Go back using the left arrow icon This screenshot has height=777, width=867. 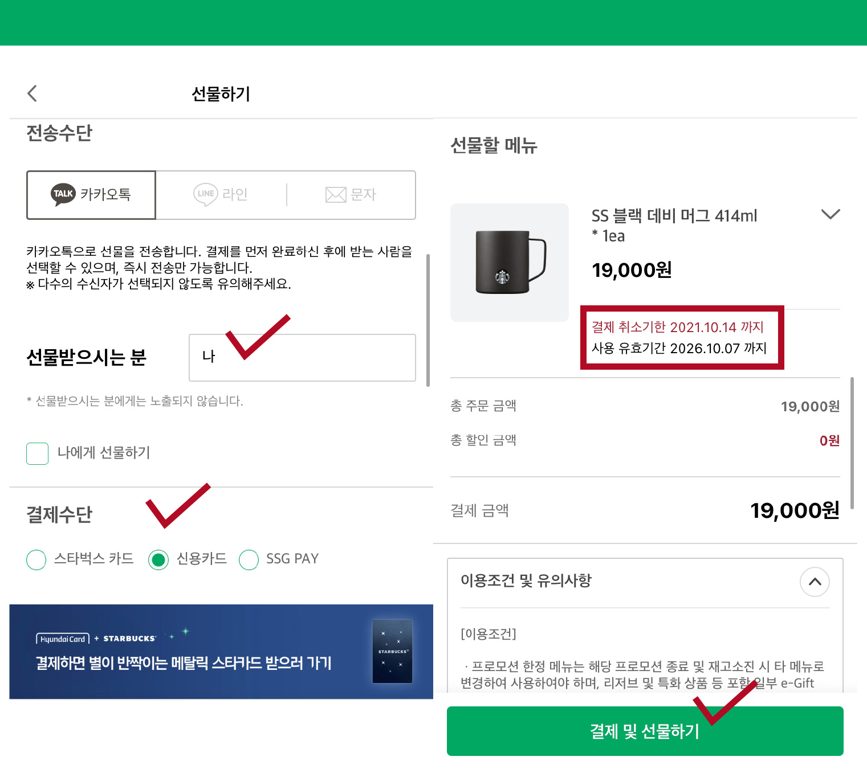(32, 93)
